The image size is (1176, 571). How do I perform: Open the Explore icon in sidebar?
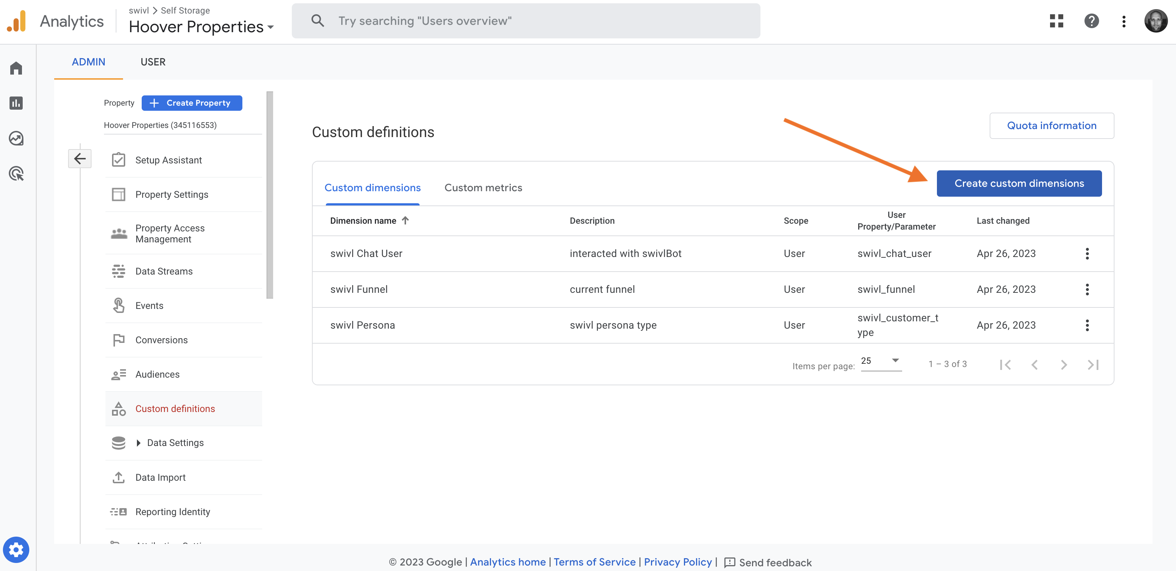click(x=16, y=138)
